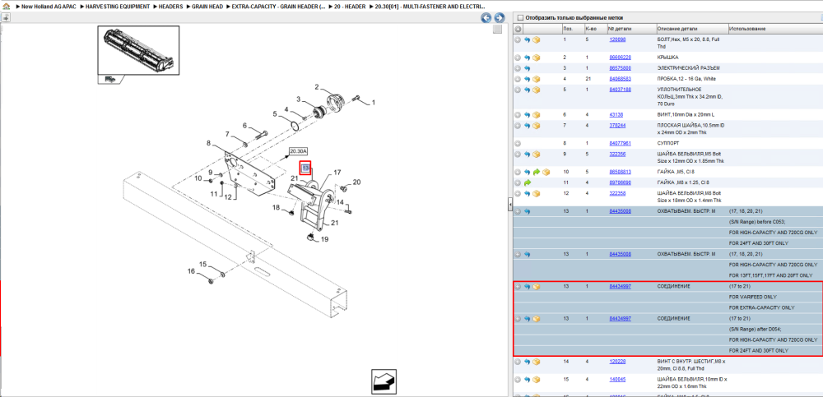This screenshot has width=823, height=397.
Task: Open part number 84077961 link
Action: pos(620,143)
